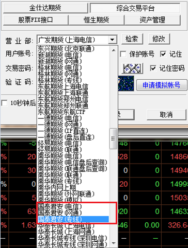Enable the 10秒钟后 auto option checkbox

4,103
